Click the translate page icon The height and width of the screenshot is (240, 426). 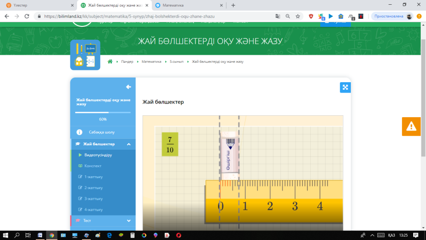click(x=278, y=17)
